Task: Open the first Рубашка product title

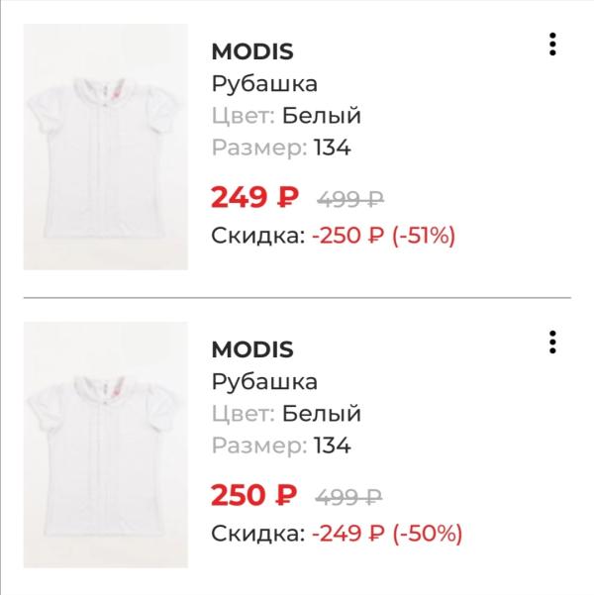Action: [x=264, y=84]
